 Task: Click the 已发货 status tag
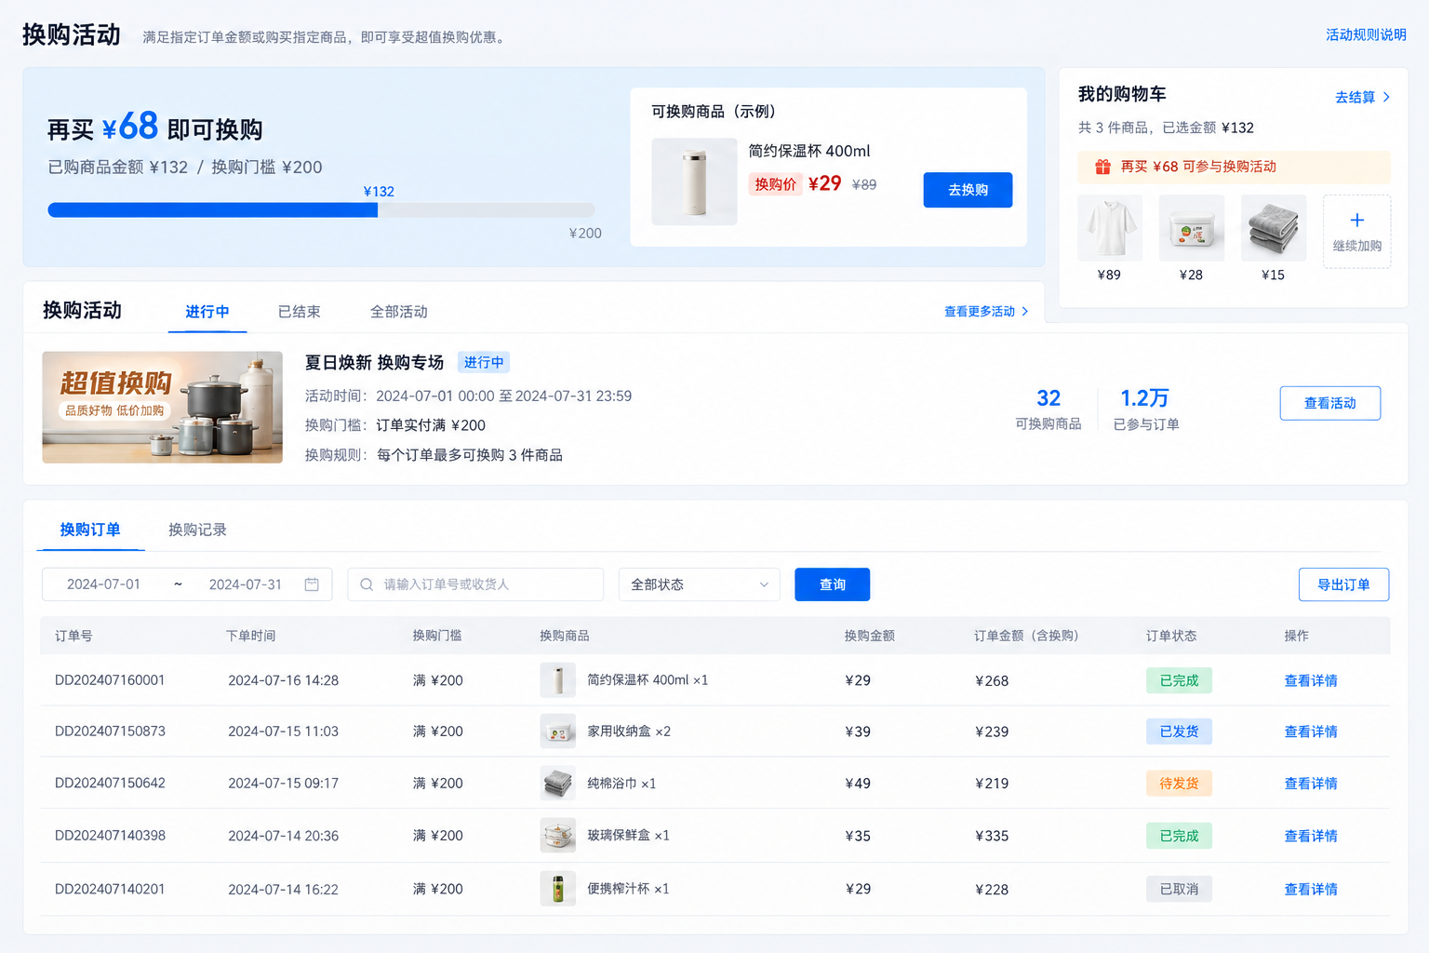[1179, 732]
